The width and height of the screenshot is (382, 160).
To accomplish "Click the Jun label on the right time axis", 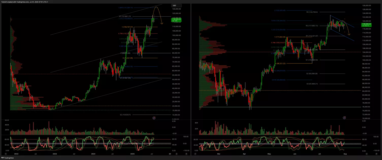I will pyautogui.click(x=295, y=154).
